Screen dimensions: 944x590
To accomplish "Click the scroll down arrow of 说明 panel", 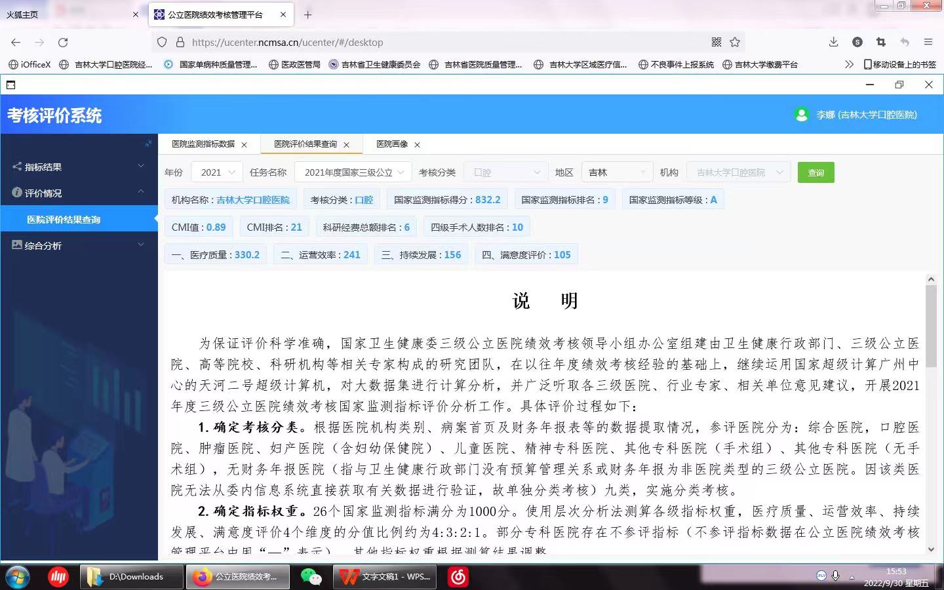I will [x=931, y=549].
